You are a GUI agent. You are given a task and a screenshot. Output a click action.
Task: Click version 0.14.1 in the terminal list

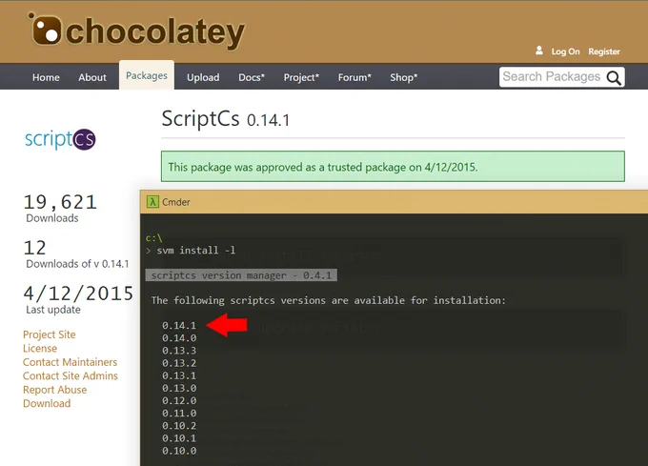tap(179, 326)
